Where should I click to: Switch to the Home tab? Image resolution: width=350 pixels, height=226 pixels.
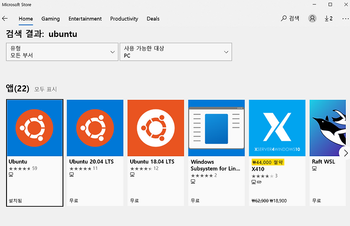pos(26,19)
